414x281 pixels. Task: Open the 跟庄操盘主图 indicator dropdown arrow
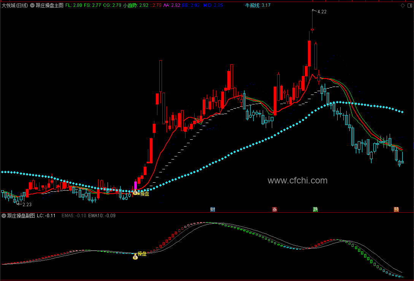point(32,5)
